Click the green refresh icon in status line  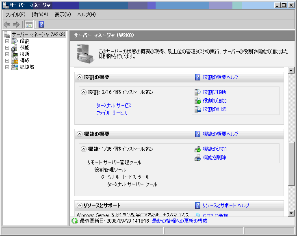click(x=74, y=221)
